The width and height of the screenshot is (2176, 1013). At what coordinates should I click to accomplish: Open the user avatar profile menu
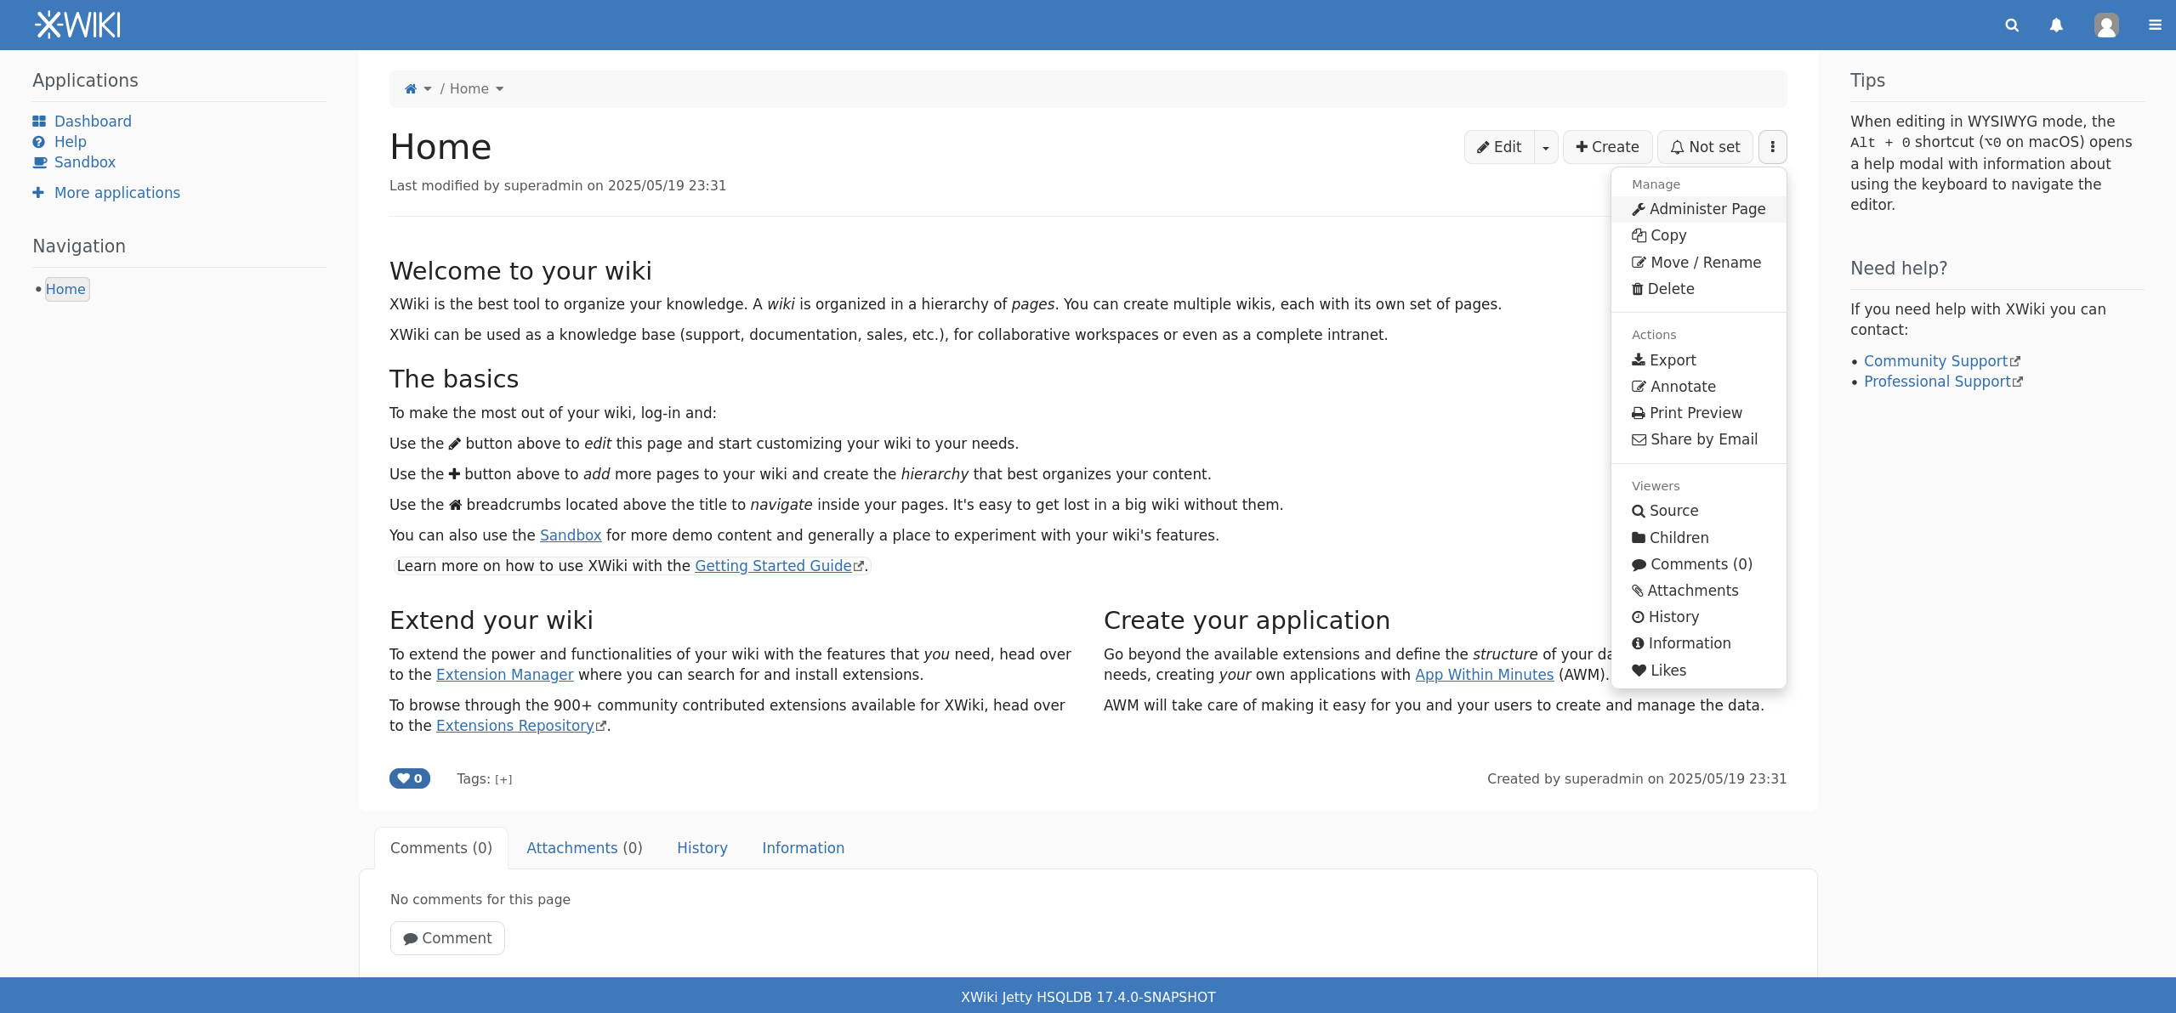[2106, 25]
